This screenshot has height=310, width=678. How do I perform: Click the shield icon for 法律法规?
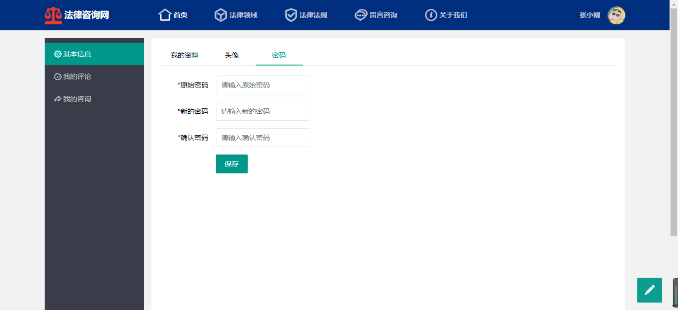tap(291, 15)
